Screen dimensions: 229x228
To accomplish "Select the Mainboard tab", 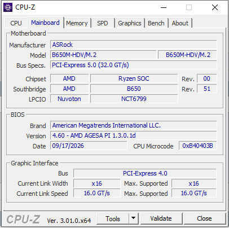I will (45, 23).
